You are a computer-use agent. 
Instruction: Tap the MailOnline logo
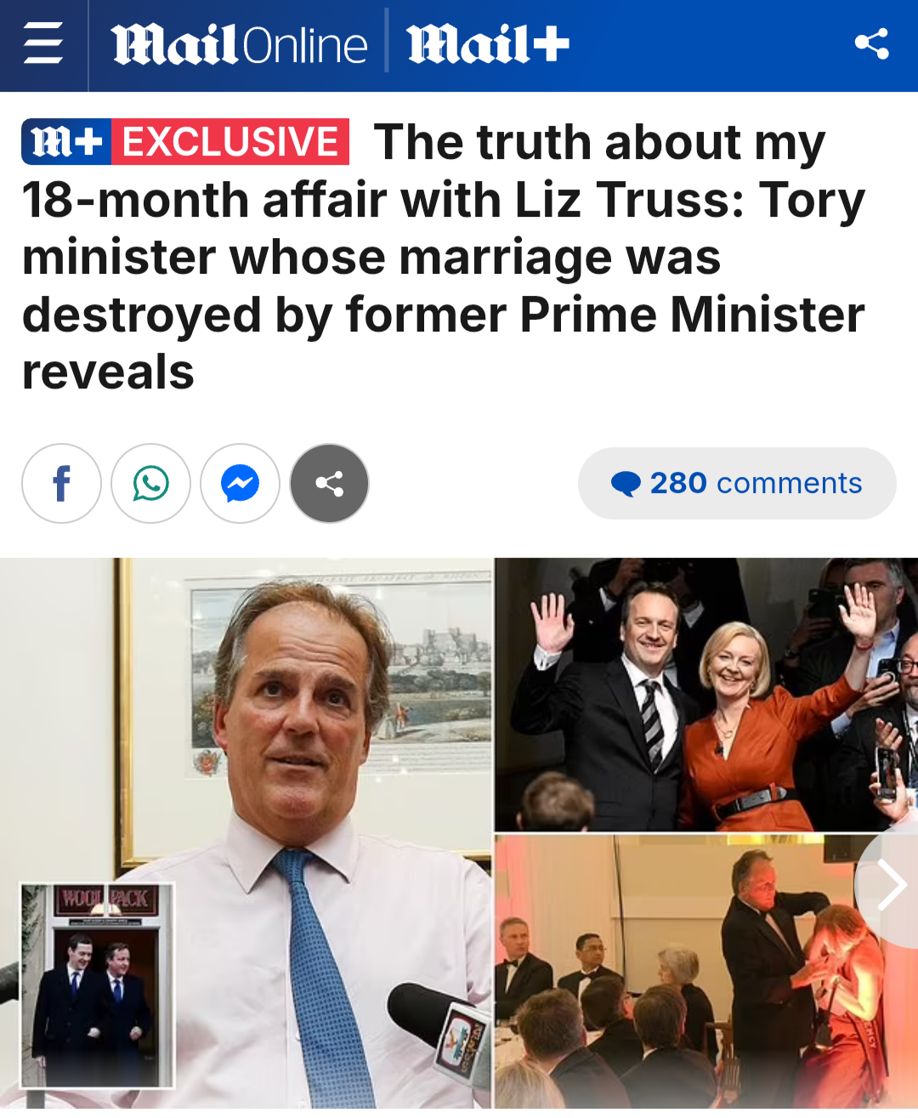click(x=239, y=45)
